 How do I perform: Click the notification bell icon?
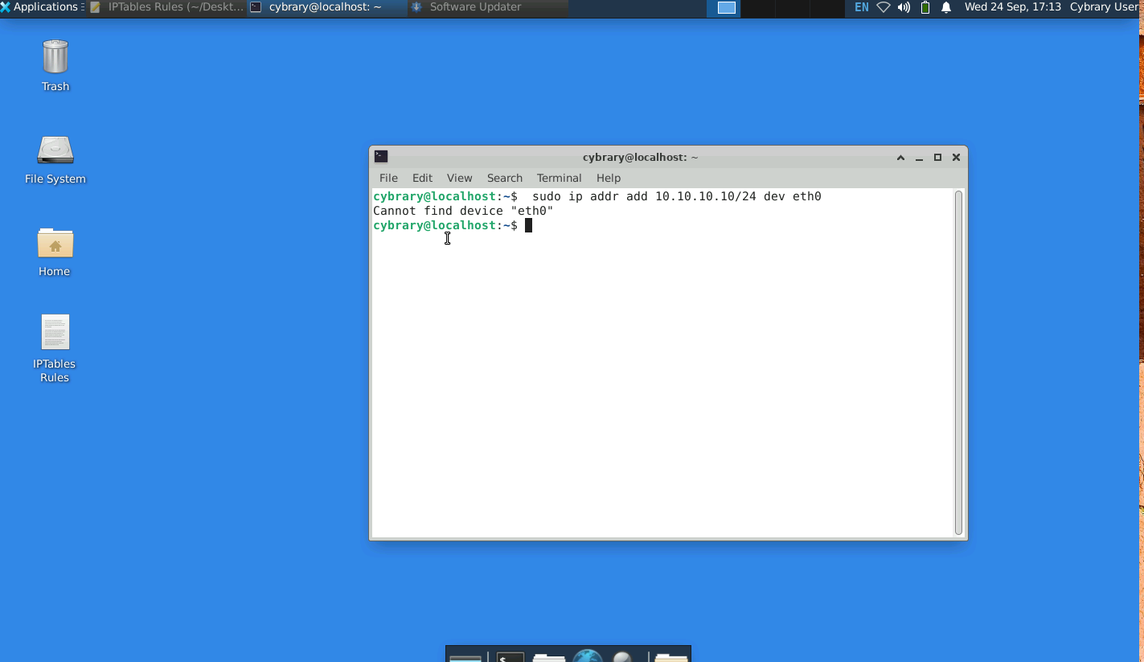(x=946, y=7)
